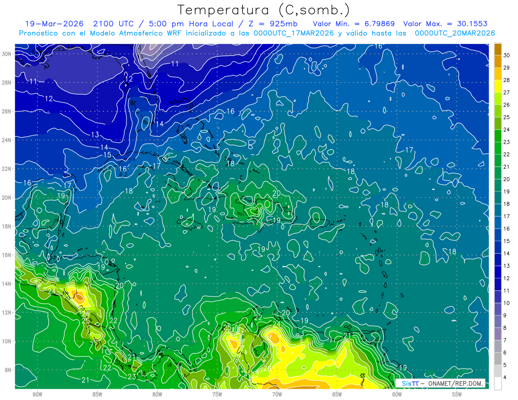Click the "22N" latitude axis label

(7, 169)
